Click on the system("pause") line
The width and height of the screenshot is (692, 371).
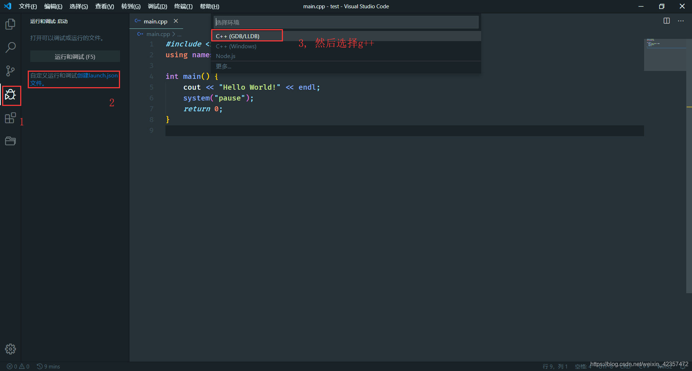coord(218,98)
